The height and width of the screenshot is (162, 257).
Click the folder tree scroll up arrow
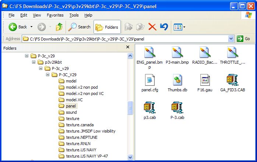point(130,56)
